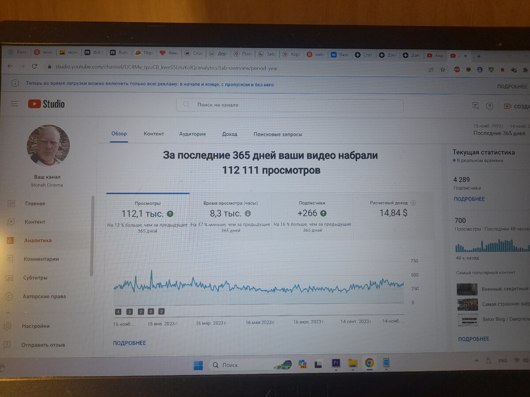Image resolution: width=530 pixels, height=397 pixels.
Task: Click the sidebar vertical scrollbar
Action: click(x=92, y=236)
